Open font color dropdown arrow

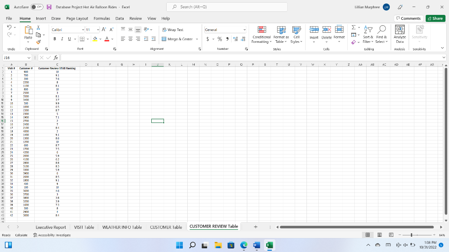[112, 39]
